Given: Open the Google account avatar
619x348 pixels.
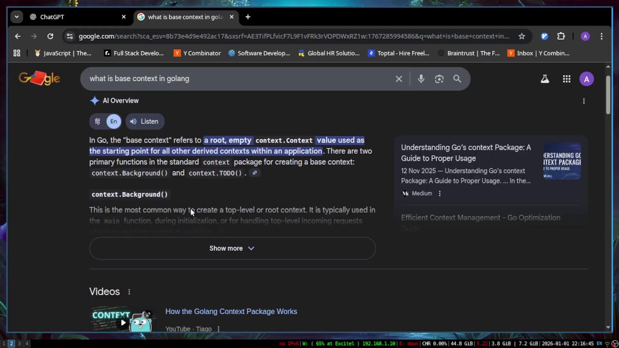Looking at the screenshot, I should pyautogui.click(x=587, y=79).
